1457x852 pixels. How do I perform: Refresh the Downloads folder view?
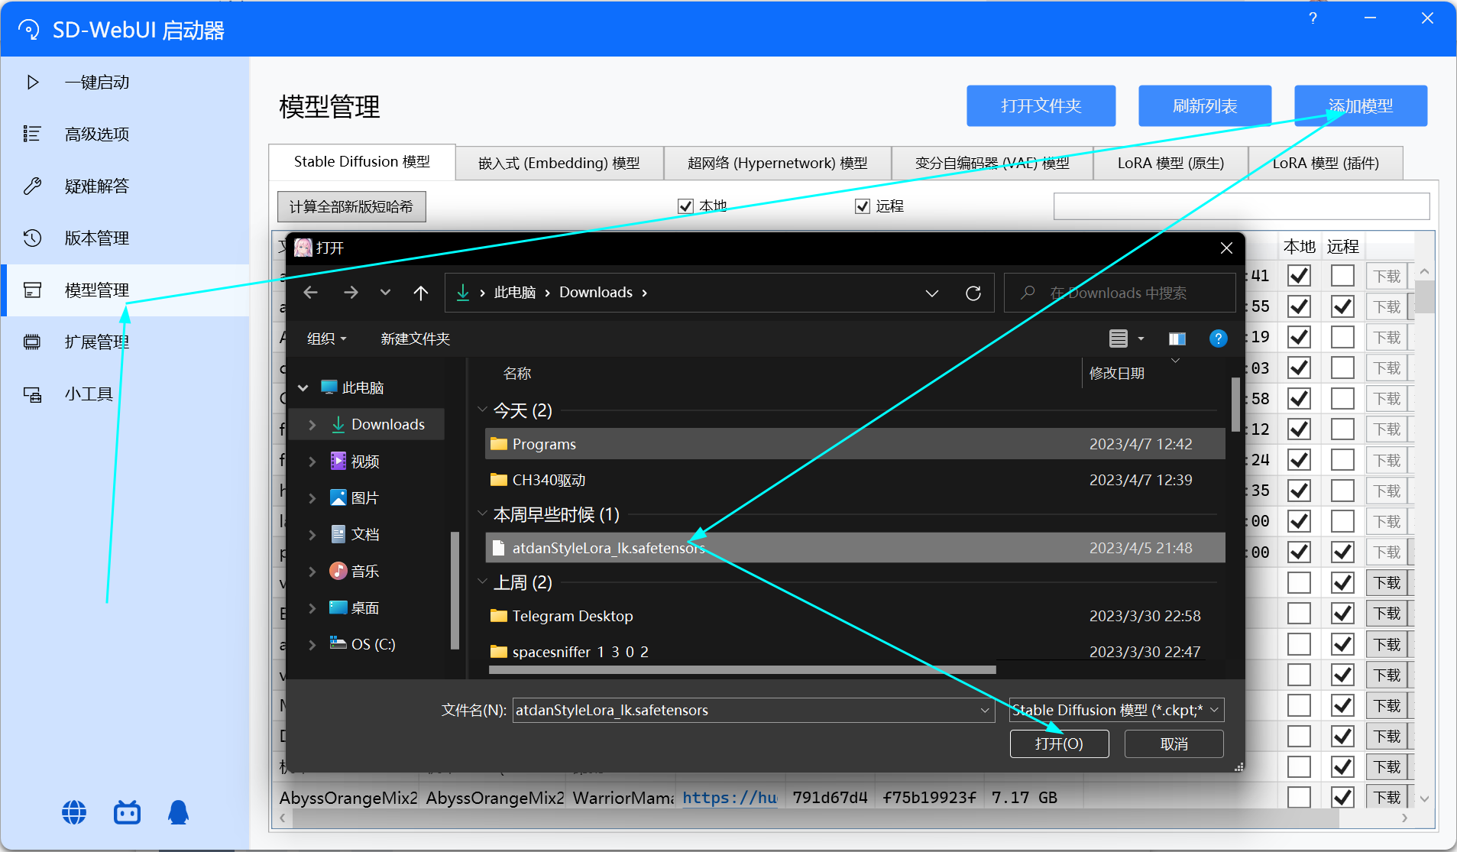pyautogui.click(x=973, y=293)
